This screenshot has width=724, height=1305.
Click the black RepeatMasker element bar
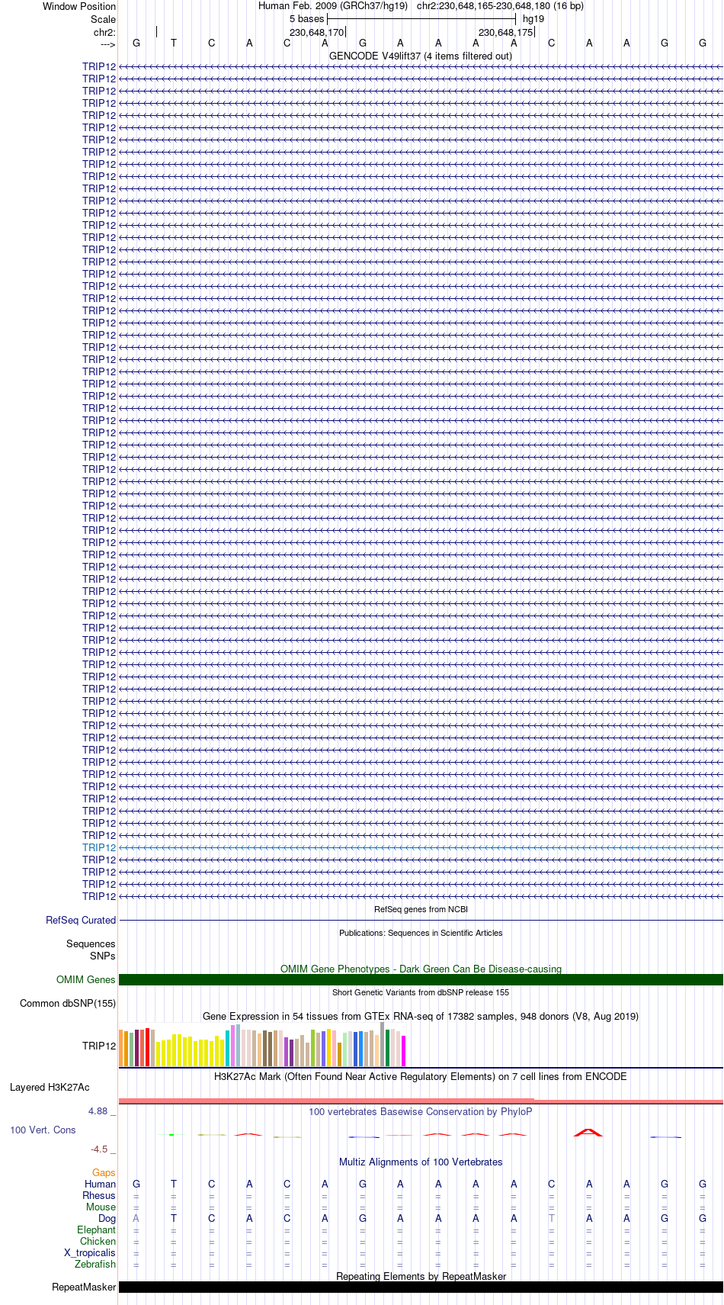pyautogui.click(x=421, y=1287)
